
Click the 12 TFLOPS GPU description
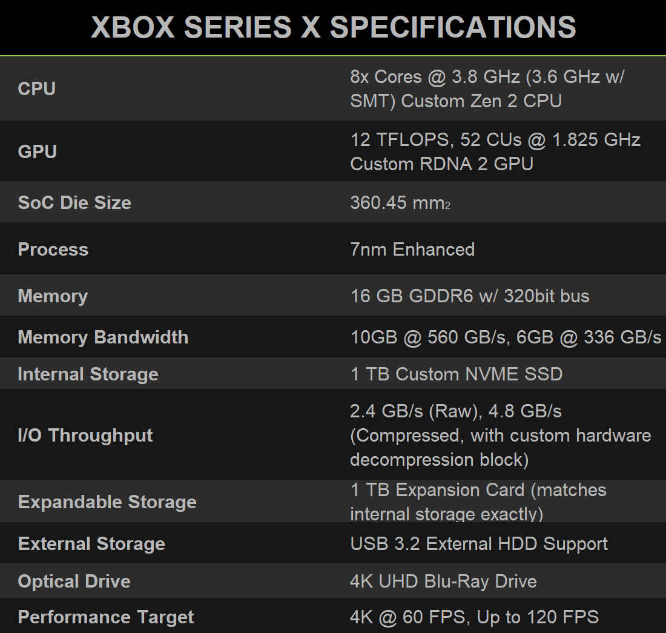[x=495, y=151]
